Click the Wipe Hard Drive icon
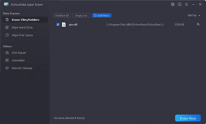206x124 pixels. [7, 27]
